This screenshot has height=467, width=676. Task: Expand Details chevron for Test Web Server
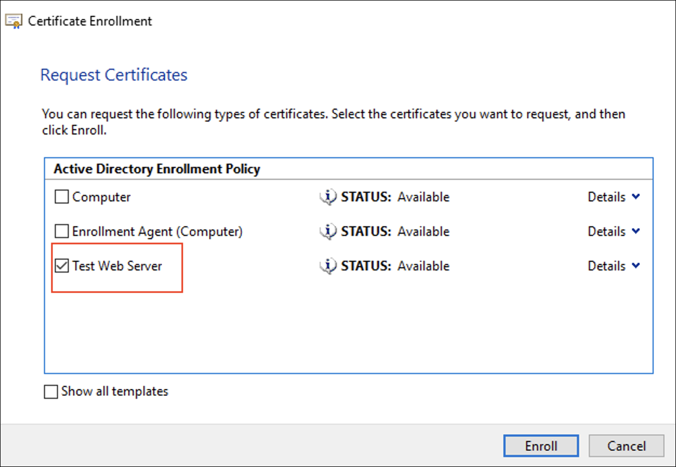(636, 266)
